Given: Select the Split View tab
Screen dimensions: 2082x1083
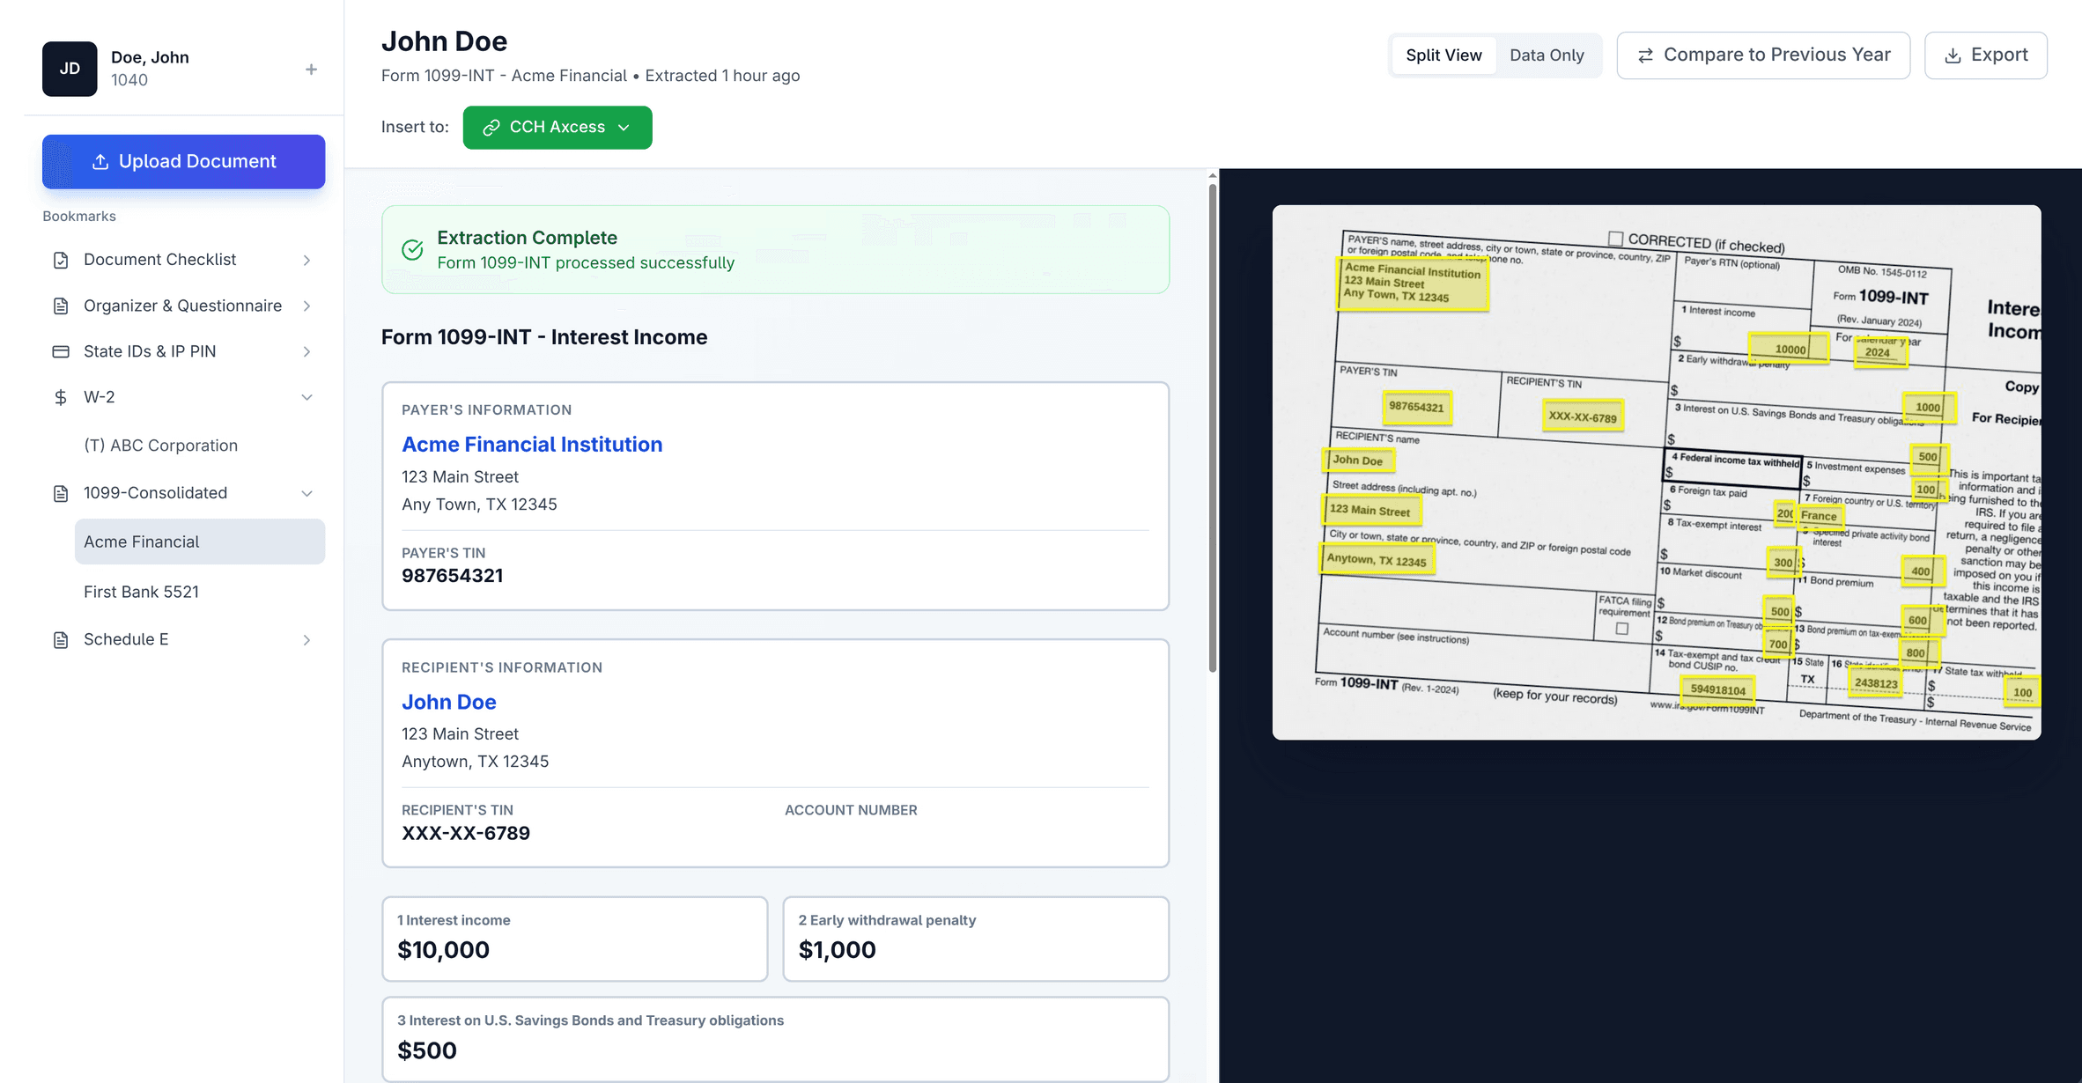Looking at the screenshot, I should pos(1443,55).
